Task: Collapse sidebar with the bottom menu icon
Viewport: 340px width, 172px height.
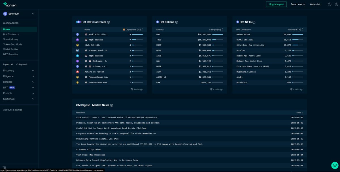Action: (5, 168)
